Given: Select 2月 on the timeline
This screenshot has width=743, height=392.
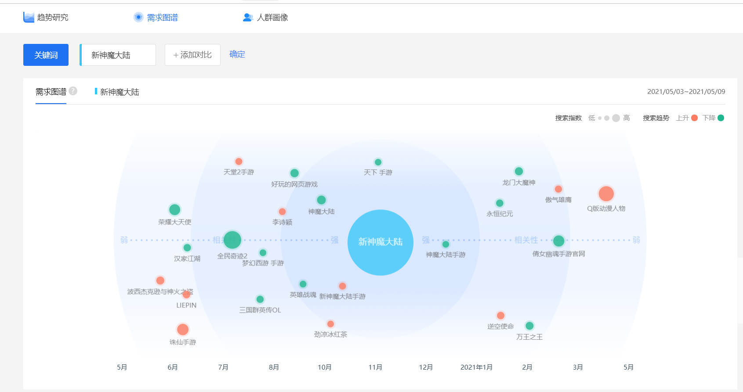Looking at the screenshot, I should [x=527, y=367].
